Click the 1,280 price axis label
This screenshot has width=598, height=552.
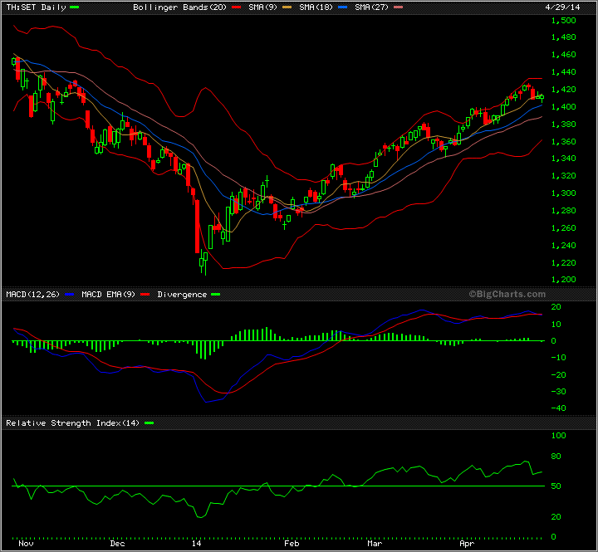(x=564, y=211)
